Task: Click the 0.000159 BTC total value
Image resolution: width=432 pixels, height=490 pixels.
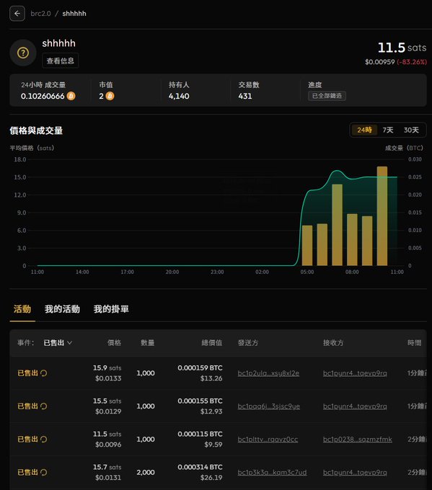Action: [200, 367]
